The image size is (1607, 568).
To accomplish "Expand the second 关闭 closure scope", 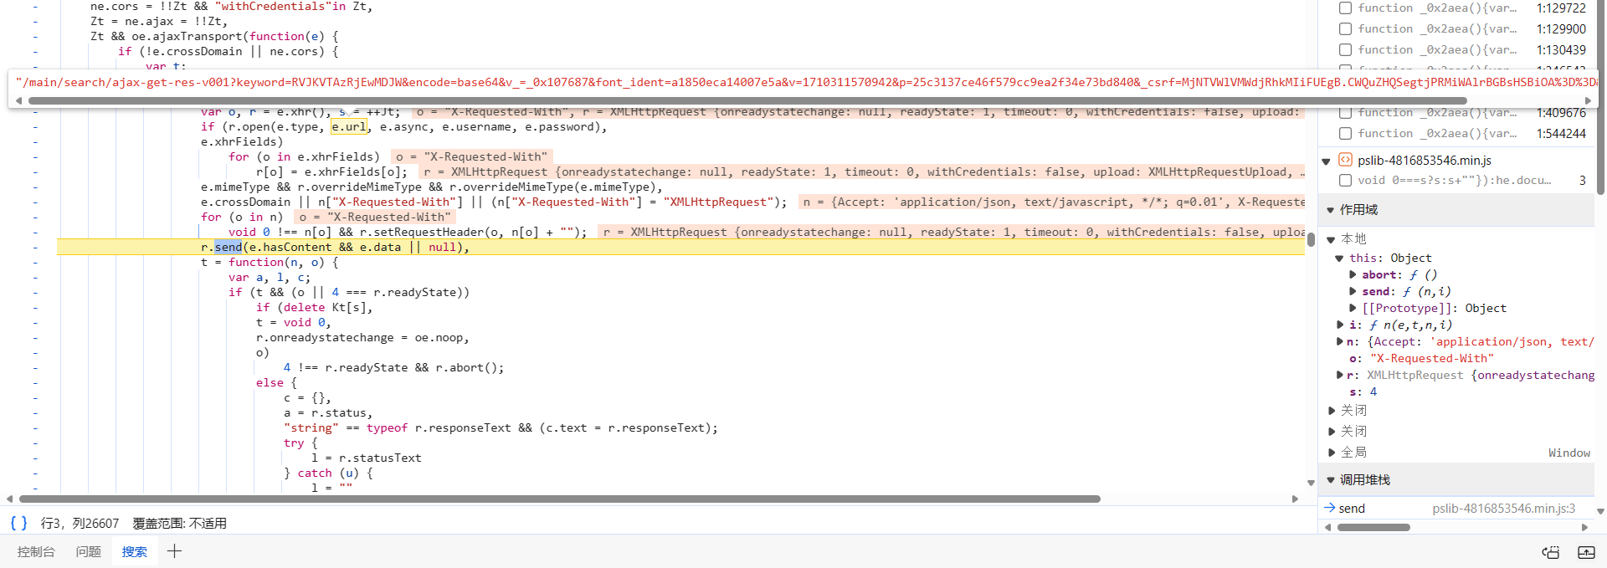I will click(1332, 431).
